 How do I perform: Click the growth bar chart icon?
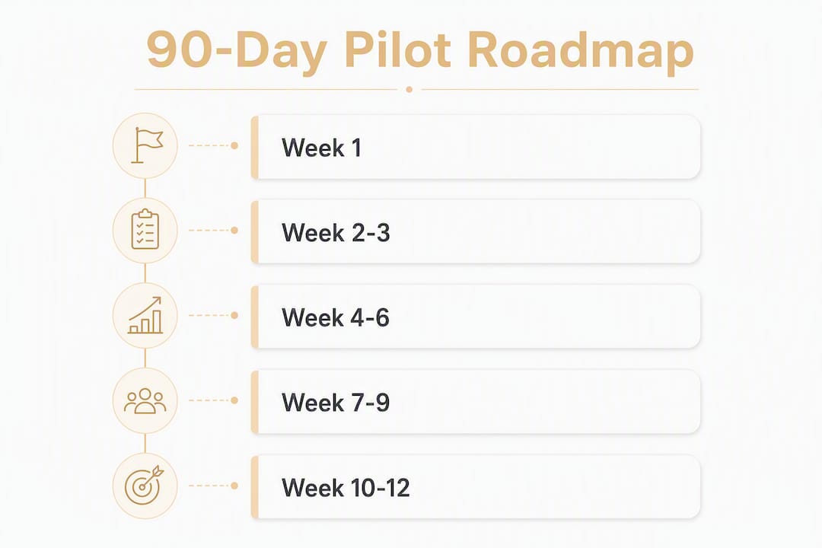point(145,315)
